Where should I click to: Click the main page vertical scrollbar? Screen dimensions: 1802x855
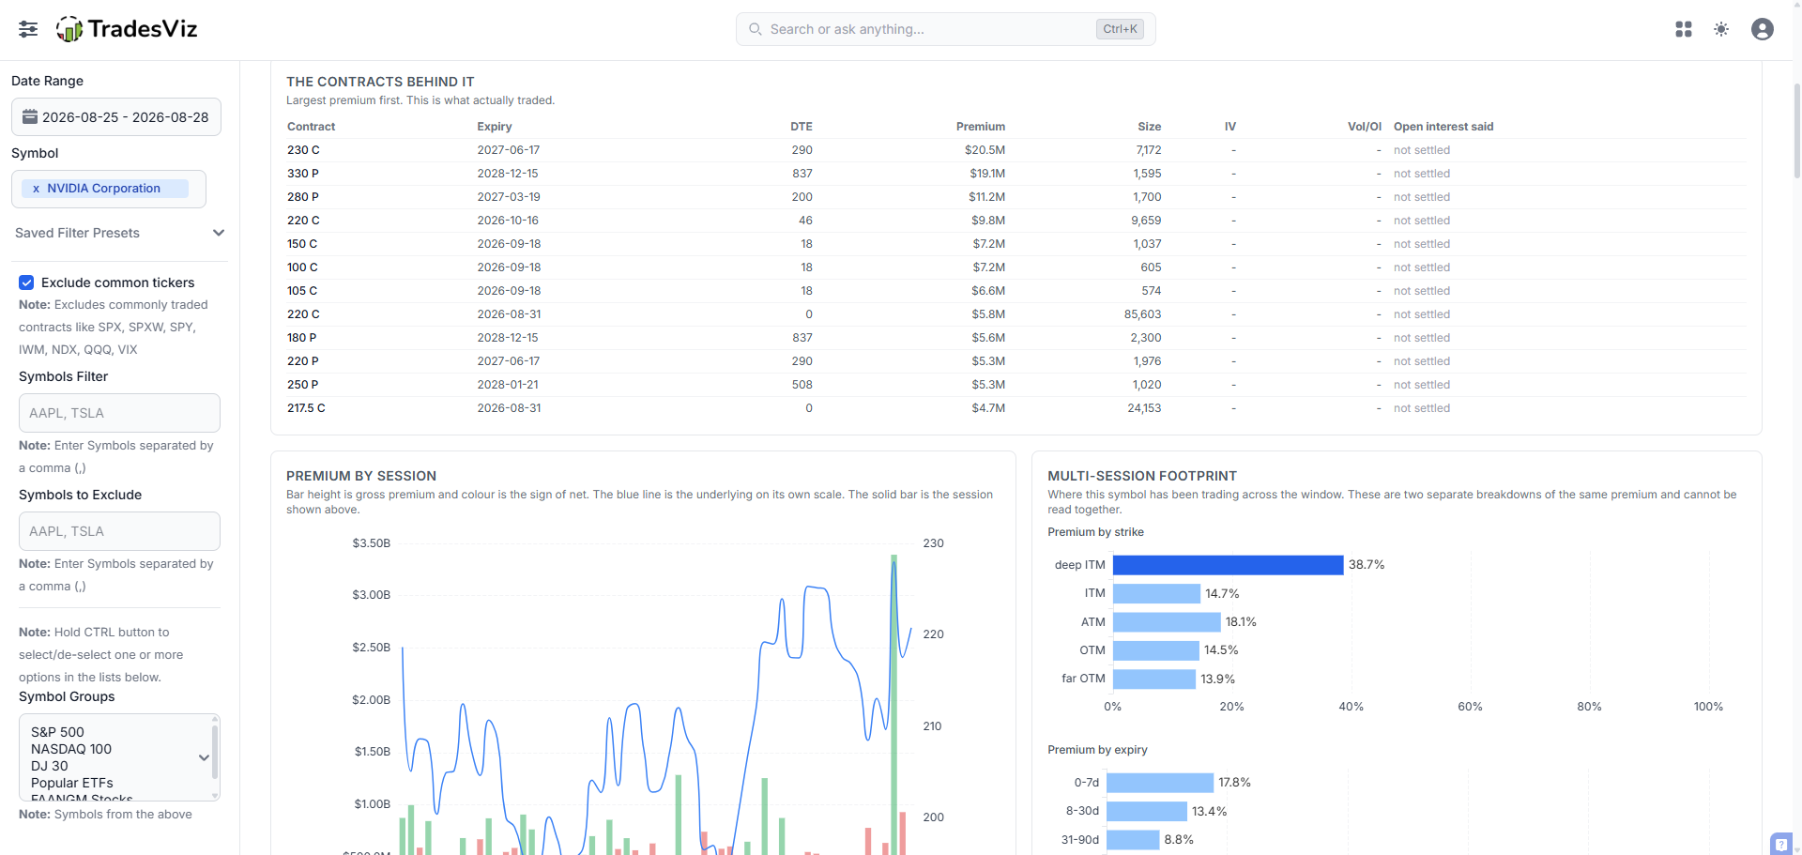(x=1796, y=131)
